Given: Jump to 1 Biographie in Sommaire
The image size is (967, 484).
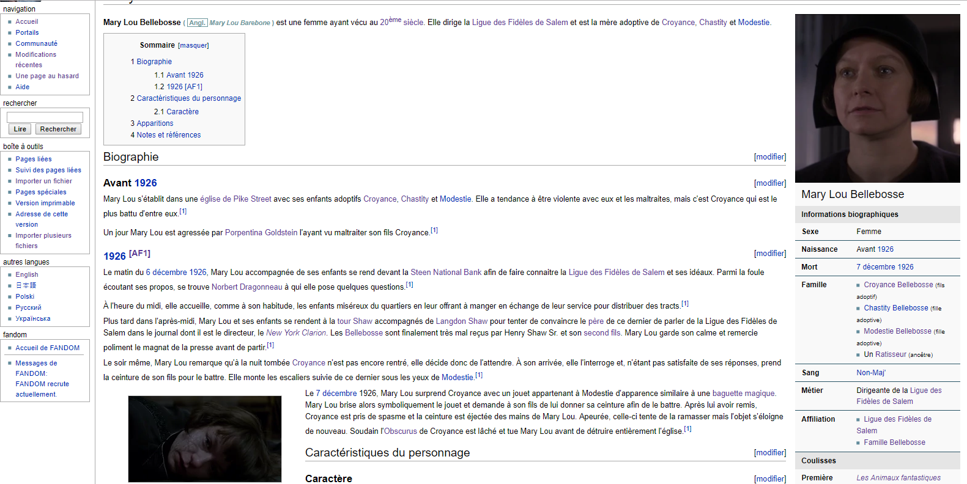Looking at the screenshot, I should (x=151, y=62).
